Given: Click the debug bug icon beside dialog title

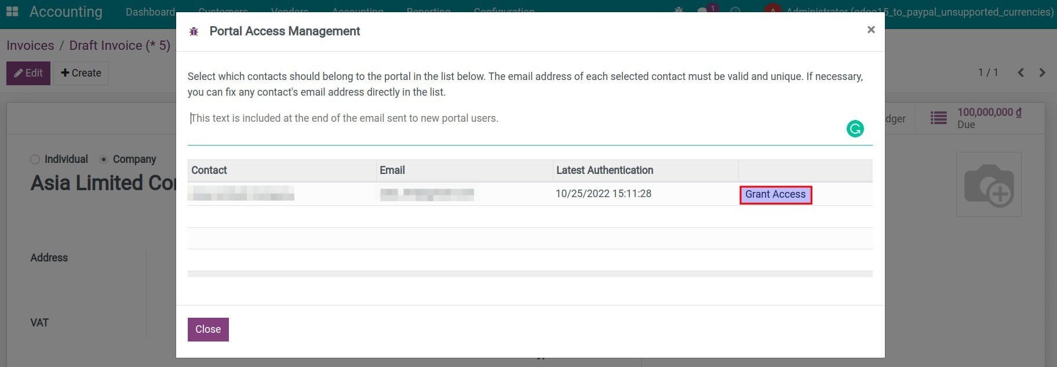Looking at the screenshot, I should [194, 31].
